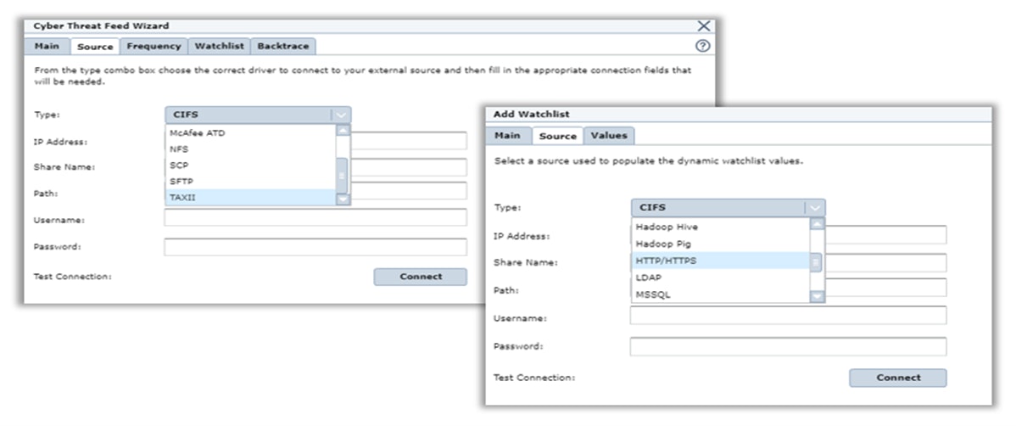Select SFTP from the type list

click(x=250, y=182)
